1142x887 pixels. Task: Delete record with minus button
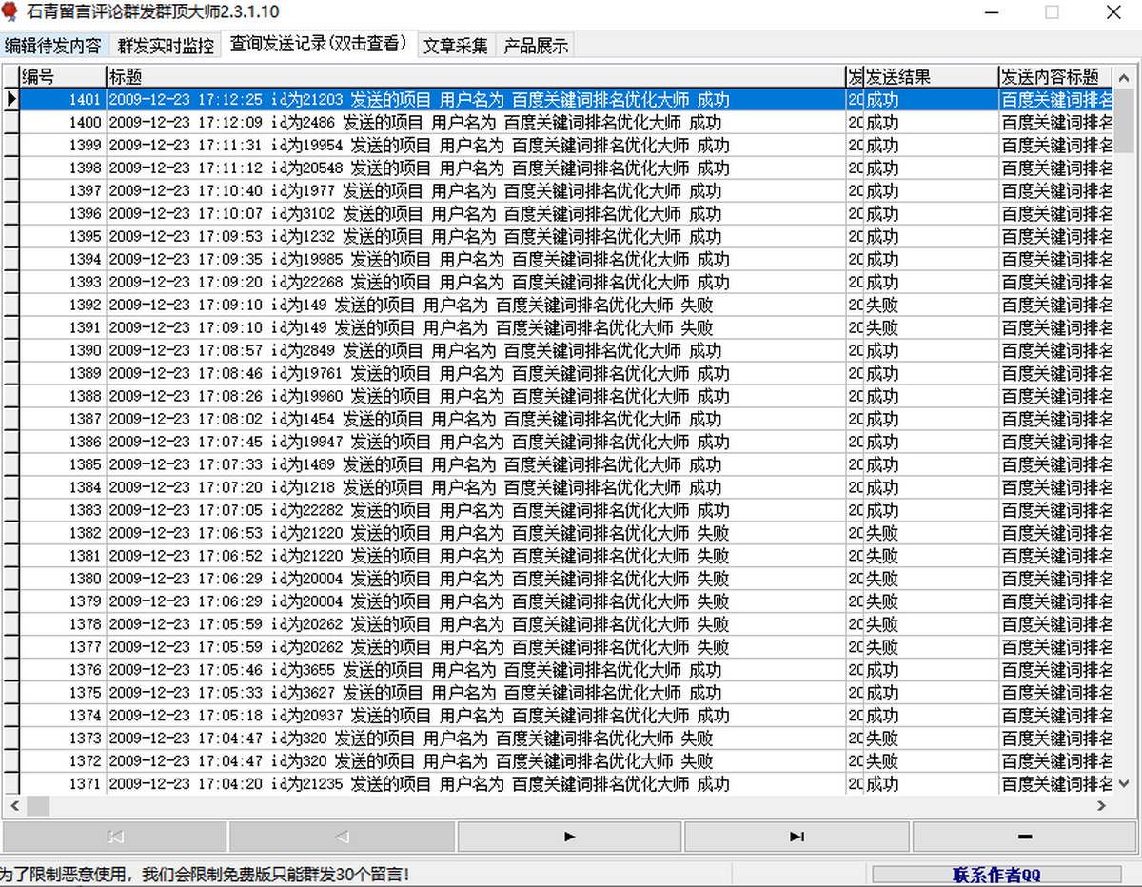tap(1025, 837)
